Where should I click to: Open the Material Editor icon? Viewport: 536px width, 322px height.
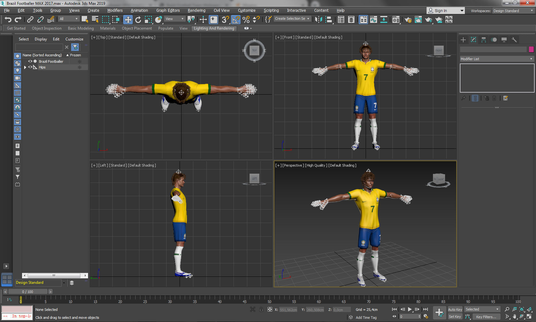396,19
